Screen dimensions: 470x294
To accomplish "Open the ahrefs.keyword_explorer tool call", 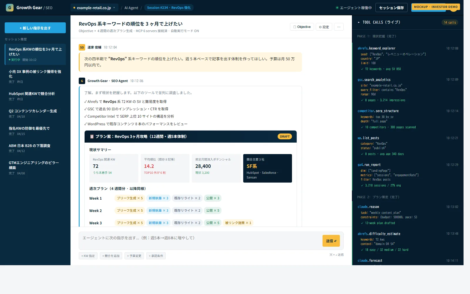I will (408, 59).
